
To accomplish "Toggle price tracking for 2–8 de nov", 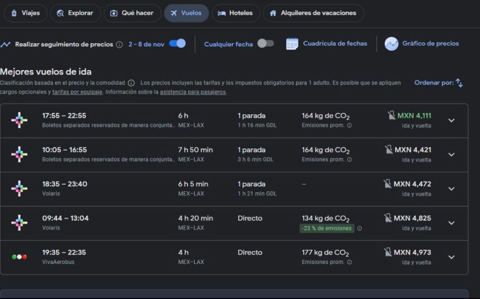I will 177,44.
